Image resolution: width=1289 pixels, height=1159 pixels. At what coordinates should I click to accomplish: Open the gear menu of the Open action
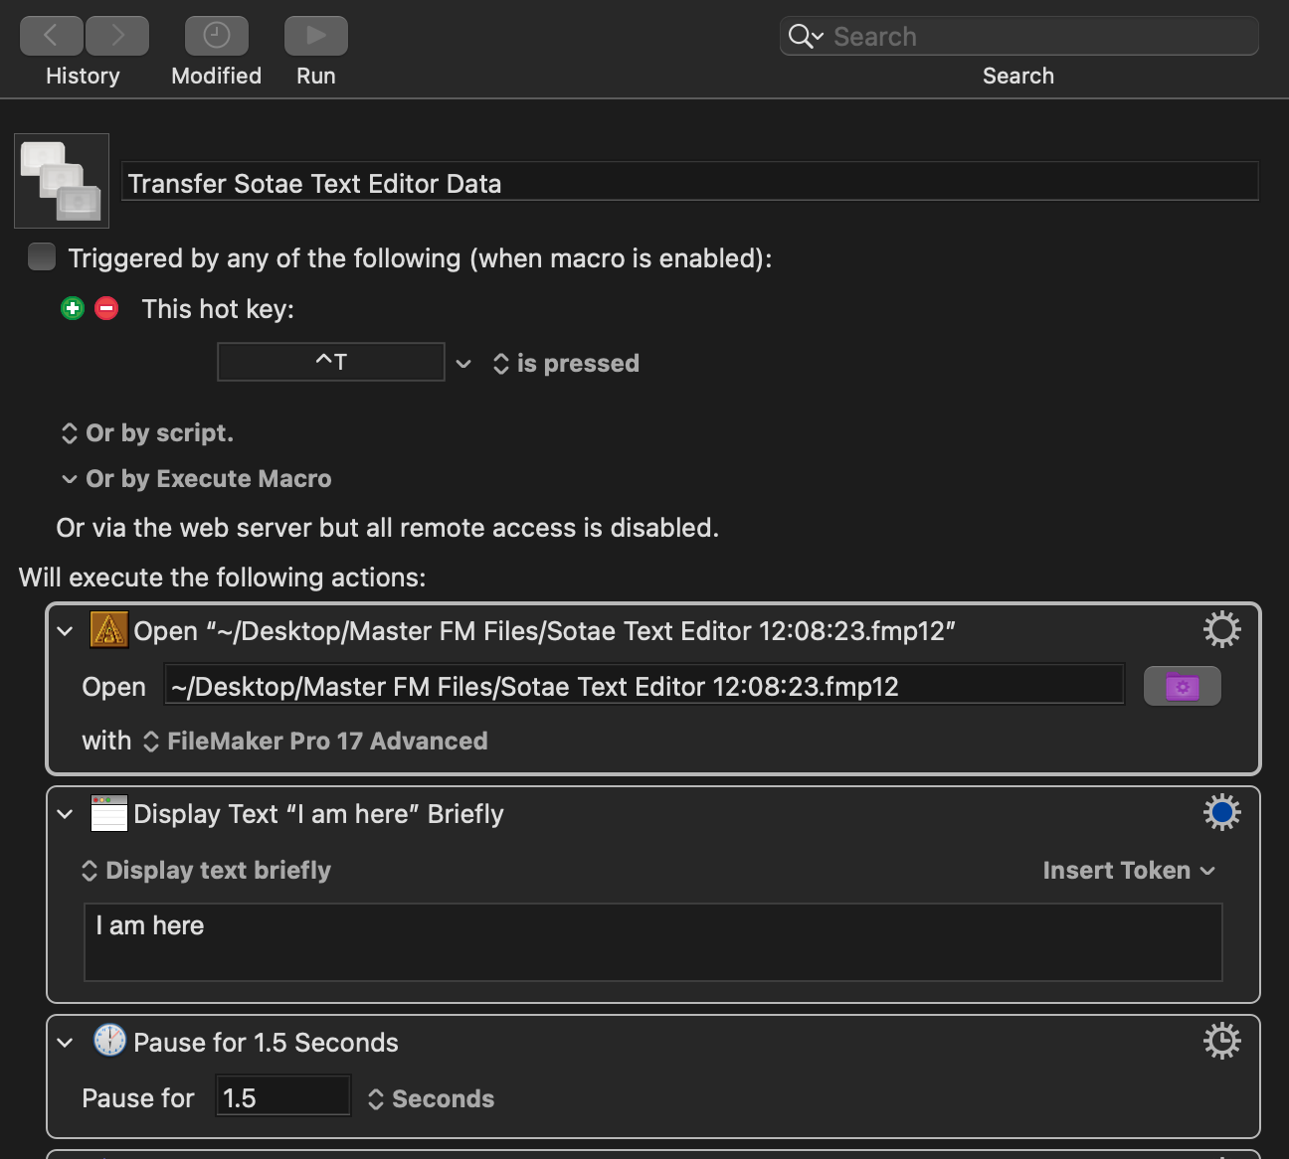click(x=1222, y=629)
